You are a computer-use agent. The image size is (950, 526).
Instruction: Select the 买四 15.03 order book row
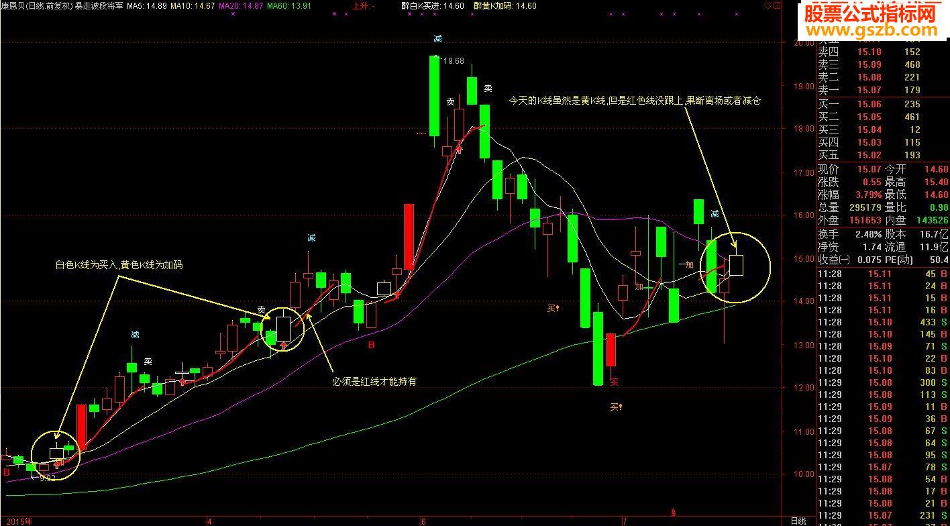(x=883, y=142)
